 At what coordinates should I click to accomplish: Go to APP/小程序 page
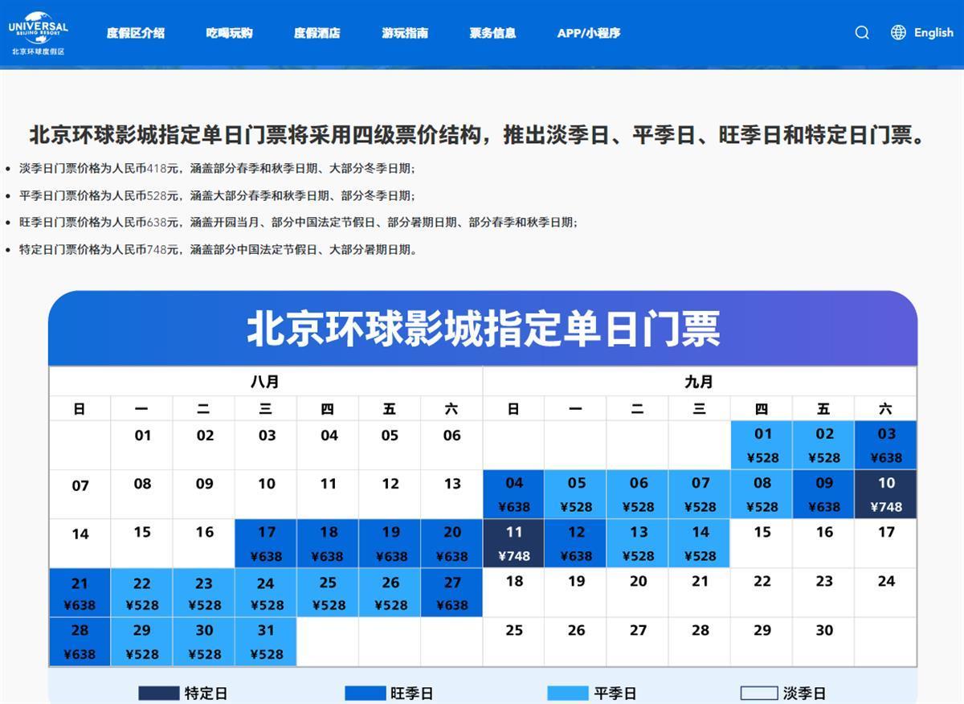point(589,33)
